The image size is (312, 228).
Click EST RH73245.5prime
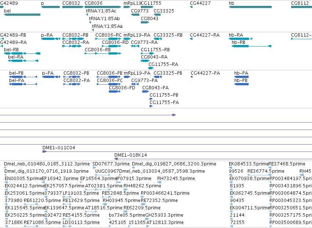tap(176, 179)
